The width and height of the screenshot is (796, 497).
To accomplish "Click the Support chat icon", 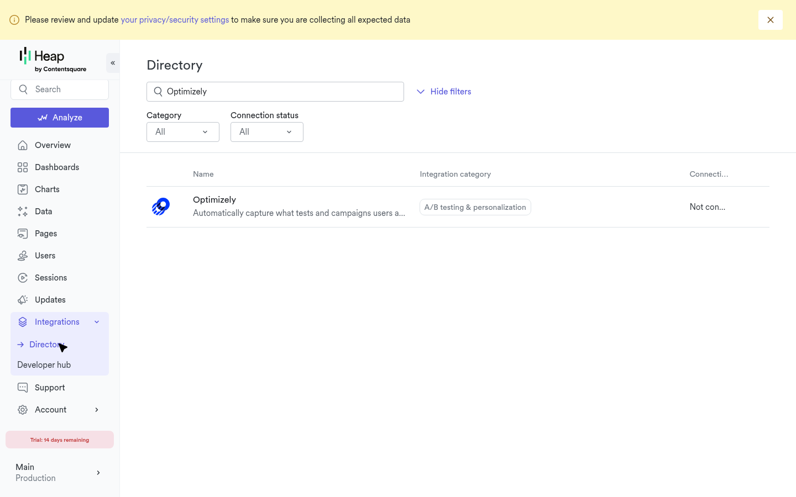I will click(23, 388).
